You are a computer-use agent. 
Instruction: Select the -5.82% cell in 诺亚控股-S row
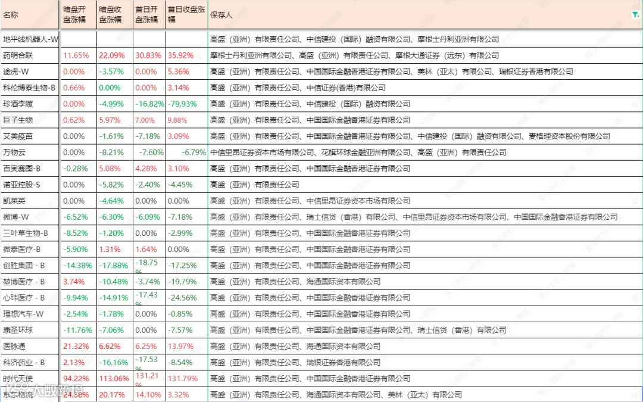114,185
